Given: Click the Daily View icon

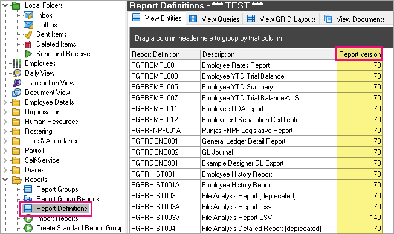Looking at the screenshot, I should [16, 73].
